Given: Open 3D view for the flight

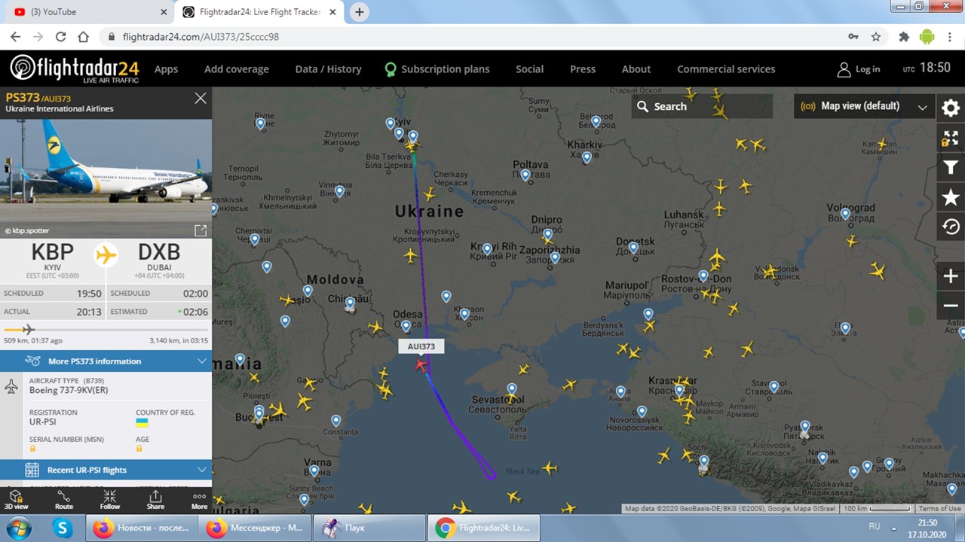Looking at the screenshot, I should click(x=16, y=500).
